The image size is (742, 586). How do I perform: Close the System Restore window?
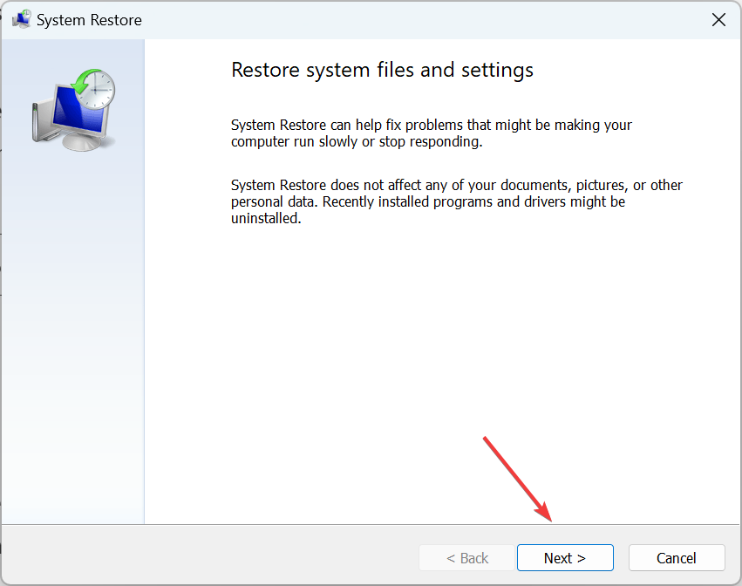[718, 20]
